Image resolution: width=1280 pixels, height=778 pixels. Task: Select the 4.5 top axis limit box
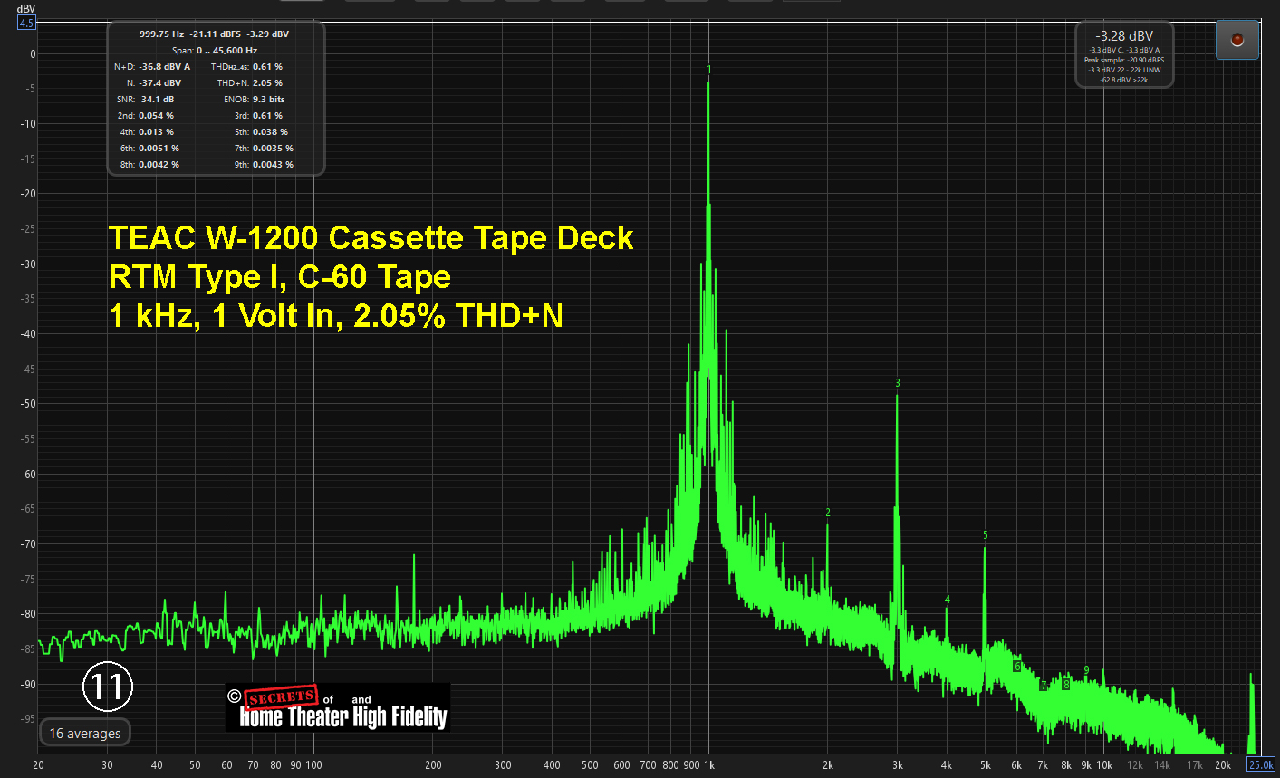(x=26, y=23)
